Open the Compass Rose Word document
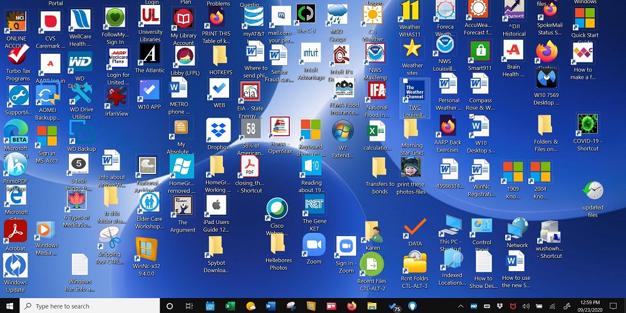 coord(479,84)
